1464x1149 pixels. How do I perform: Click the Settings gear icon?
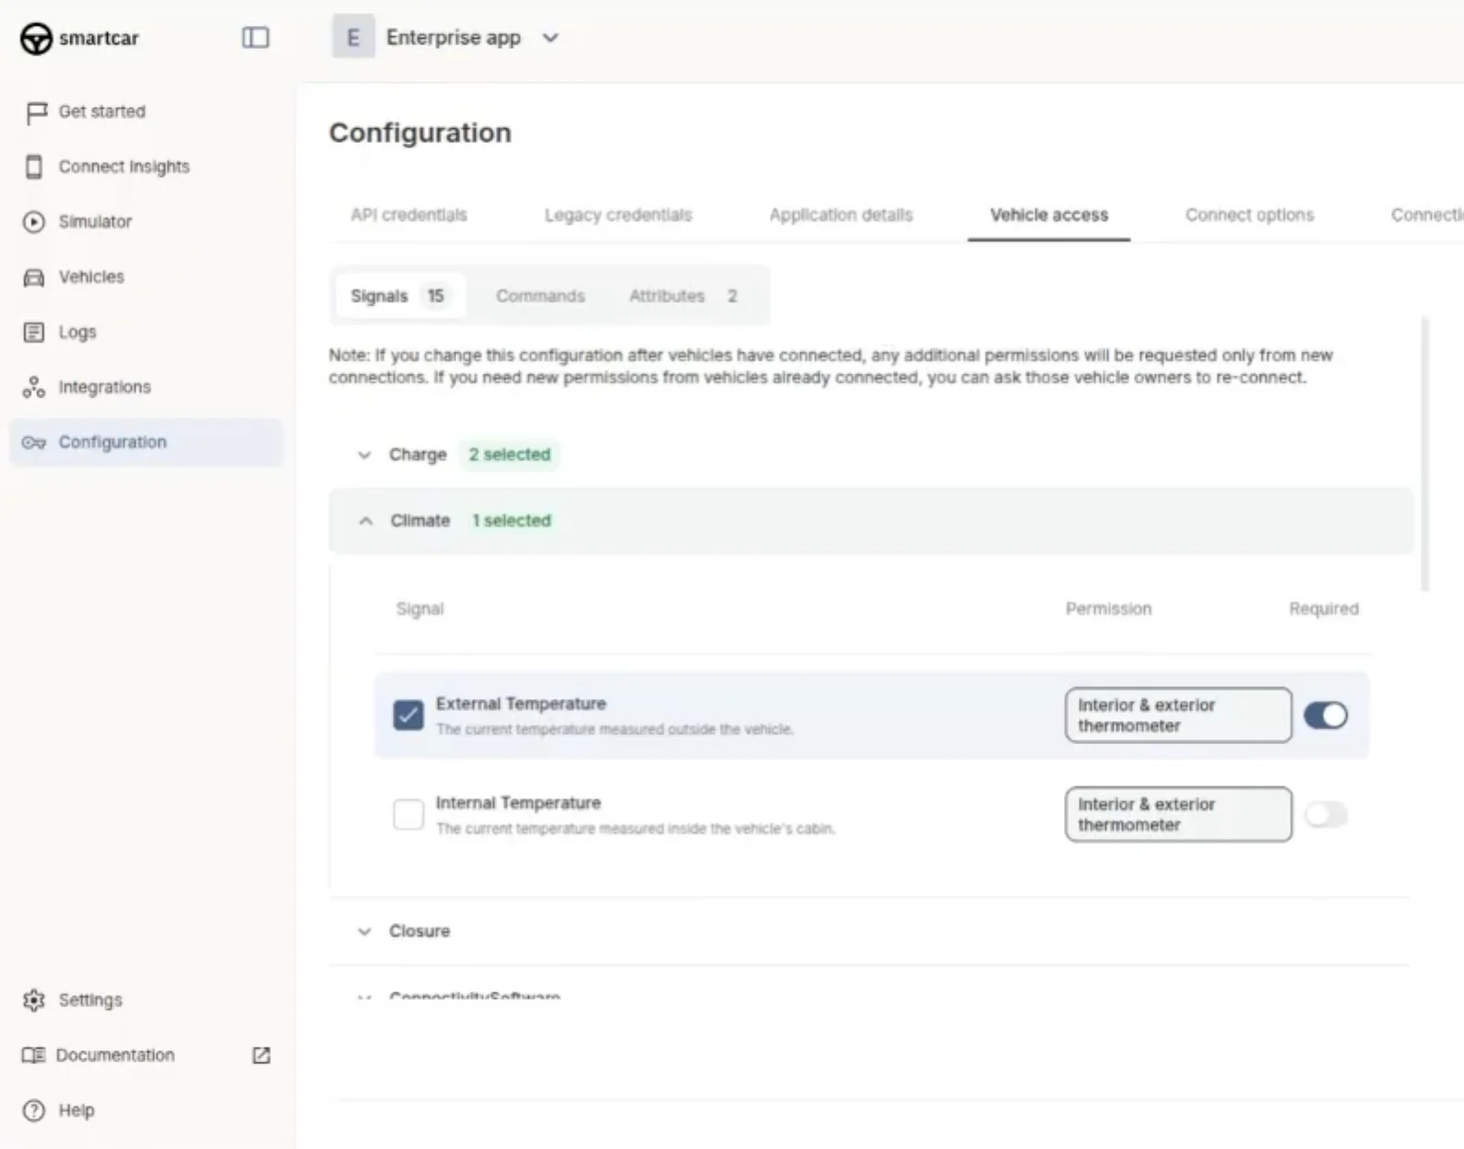click(34, 1001)
